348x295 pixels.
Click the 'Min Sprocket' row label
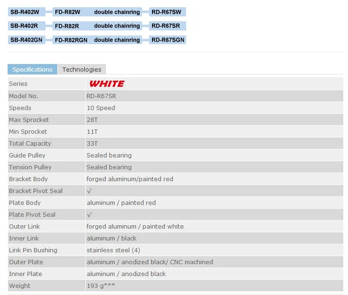pyautogui.click(x=28, y=131)
